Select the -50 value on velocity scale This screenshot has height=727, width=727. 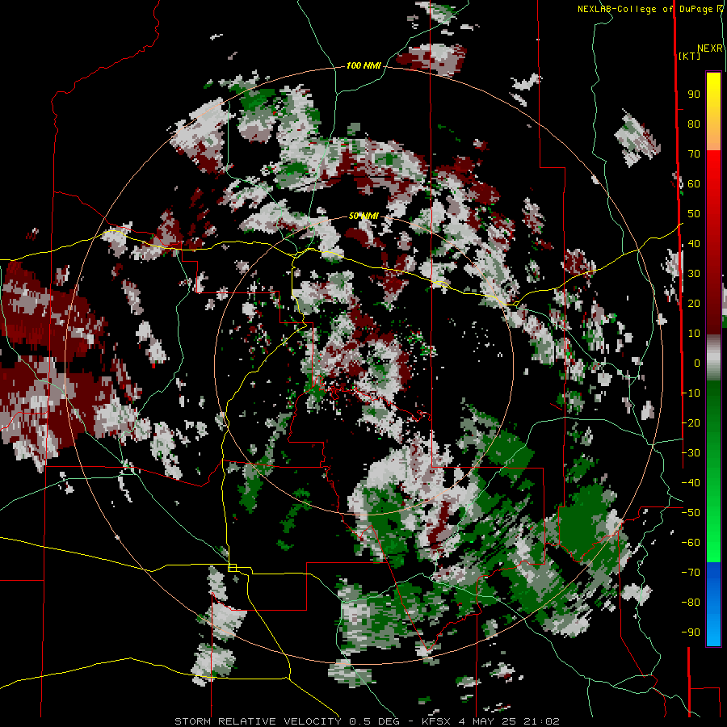coord(691,513)
